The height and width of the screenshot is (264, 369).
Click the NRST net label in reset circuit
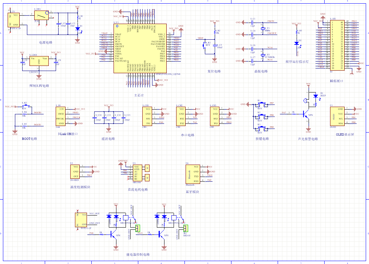(x=201, y=38)
